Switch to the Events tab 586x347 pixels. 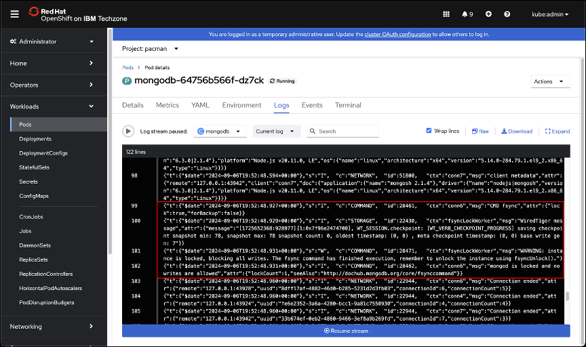(312, 106)
